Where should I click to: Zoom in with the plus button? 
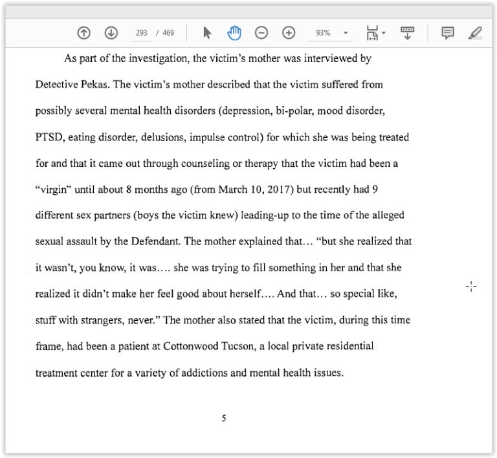pyautogui.click(x=289, y=32)
